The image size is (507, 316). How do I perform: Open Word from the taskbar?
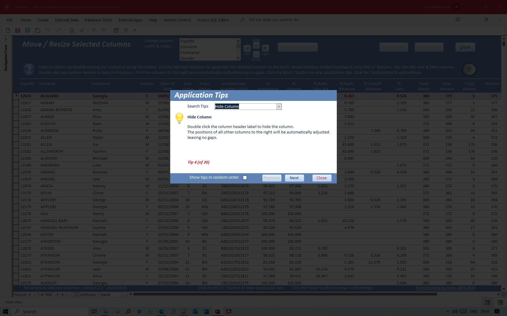coord(206,311)
